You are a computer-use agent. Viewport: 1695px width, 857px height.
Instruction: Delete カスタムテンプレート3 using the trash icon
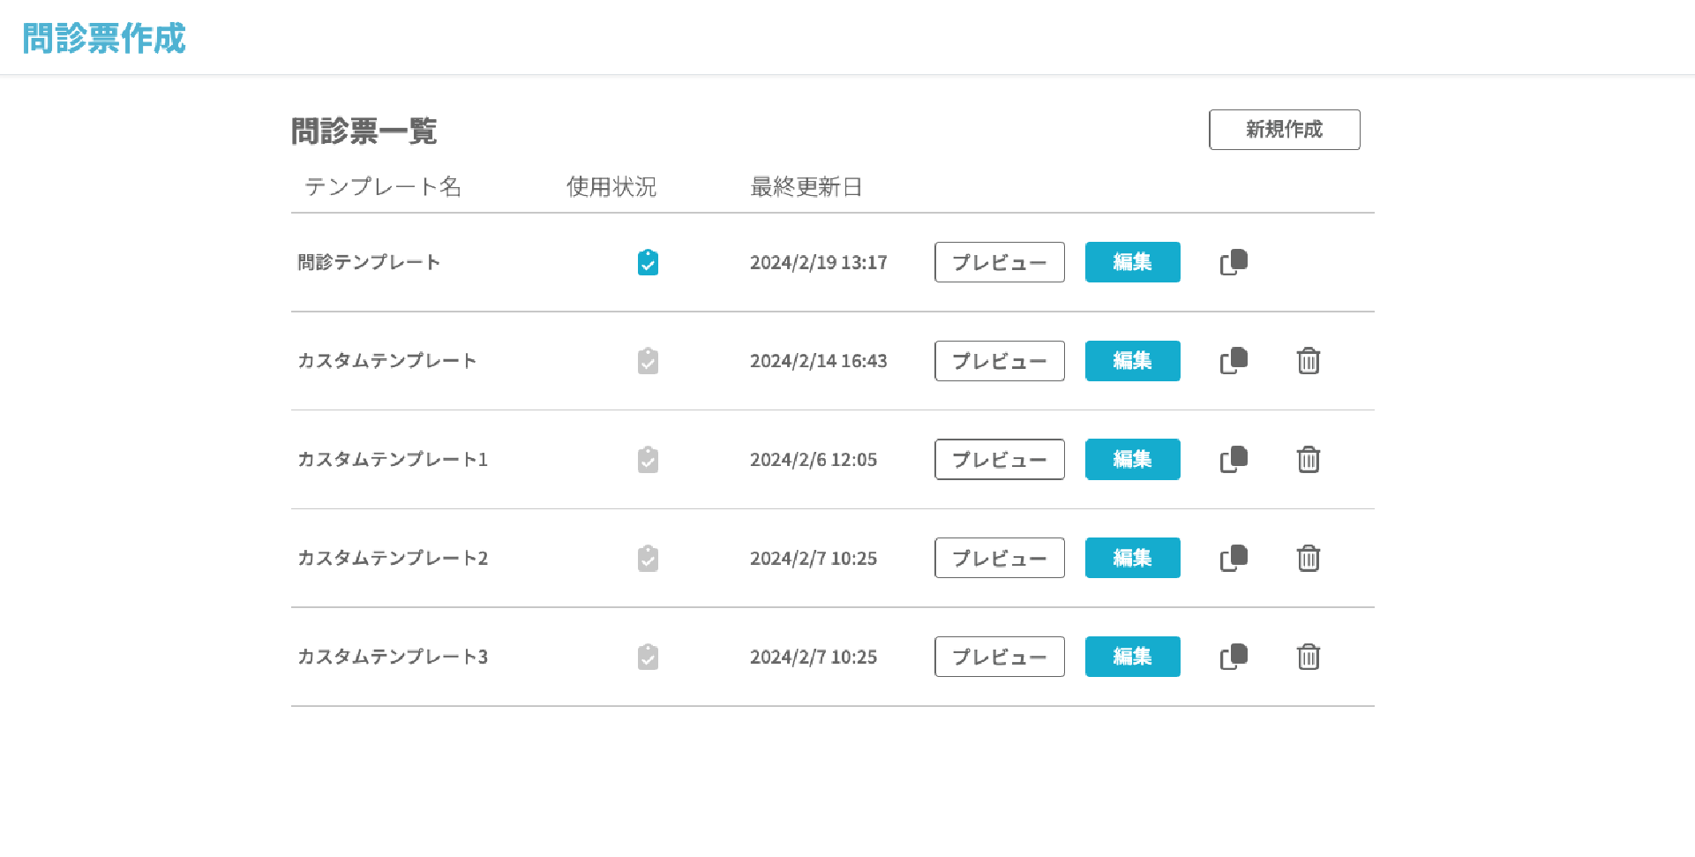pyautogui.click(x=1309, y=657)
